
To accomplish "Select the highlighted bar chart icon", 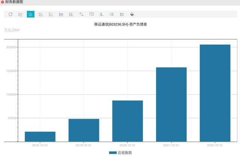I will [x=31, y=14].
